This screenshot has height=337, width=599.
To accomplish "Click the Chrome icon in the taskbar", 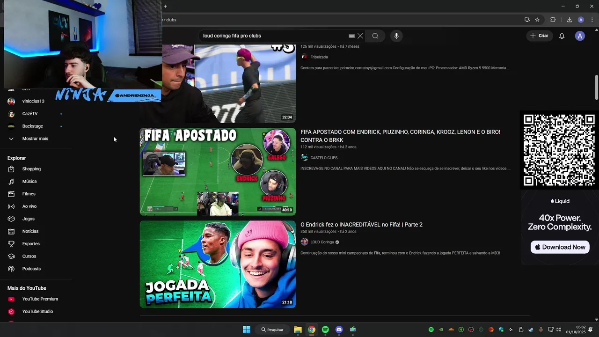I will point(312,330).
